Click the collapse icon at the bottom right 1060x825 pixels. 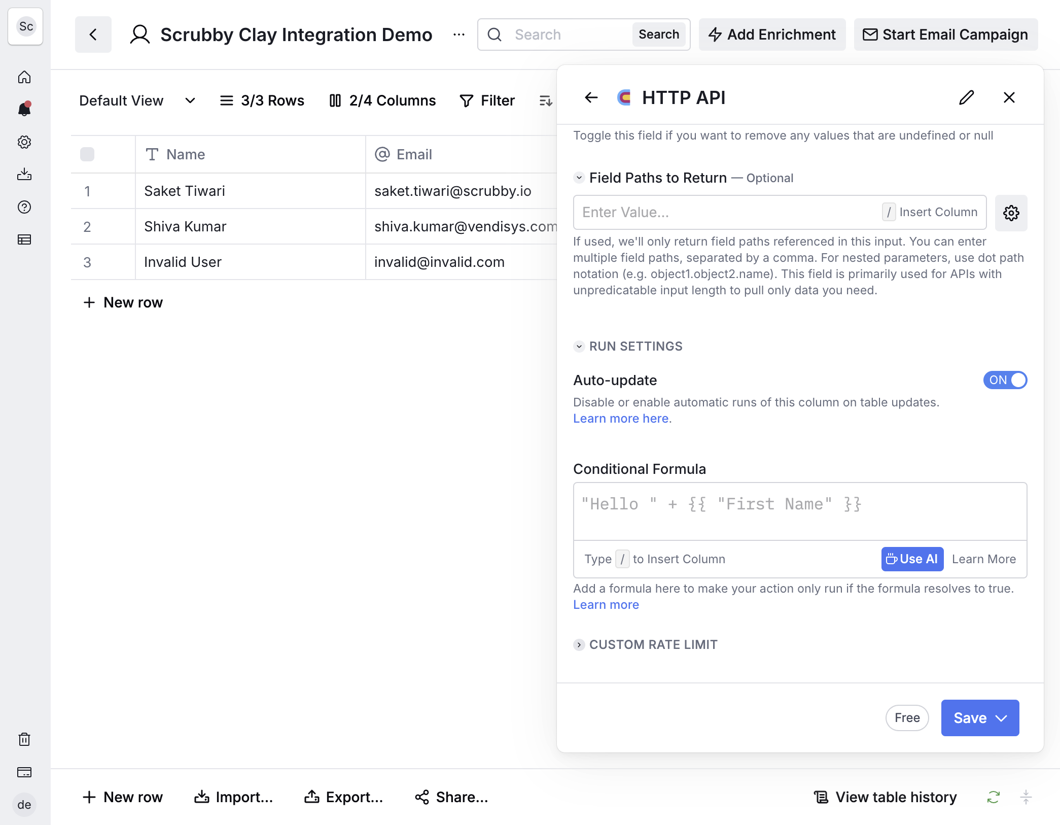[x=1026, y=797]
